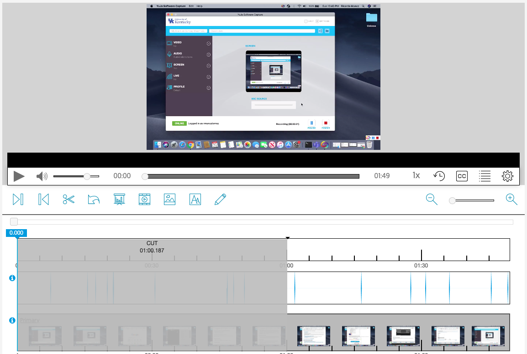Open player settings gear
Viewport: 527px width, 354px height.
(x=507, y=176)
